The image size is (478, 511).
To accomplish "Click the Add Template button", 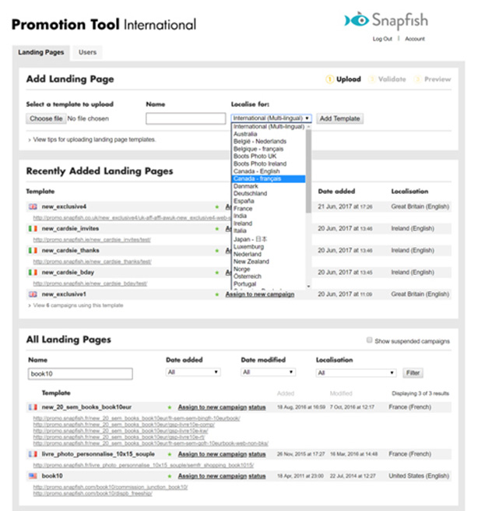I will tap(339, 118).
